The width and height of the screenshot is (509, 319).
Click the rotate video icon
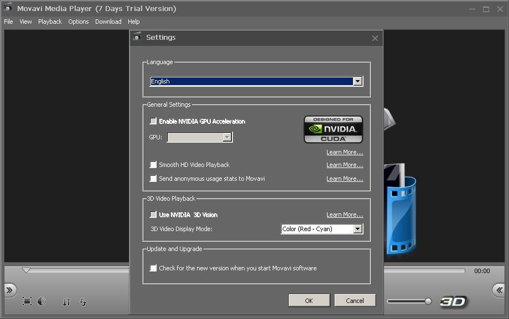coord(83,302)
